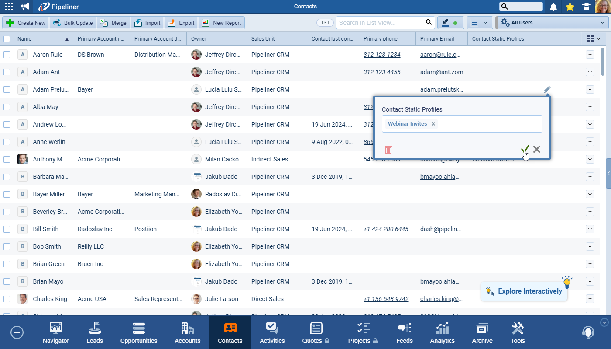
Task: Open the headset support icon
Action: (x=588, y=332)
